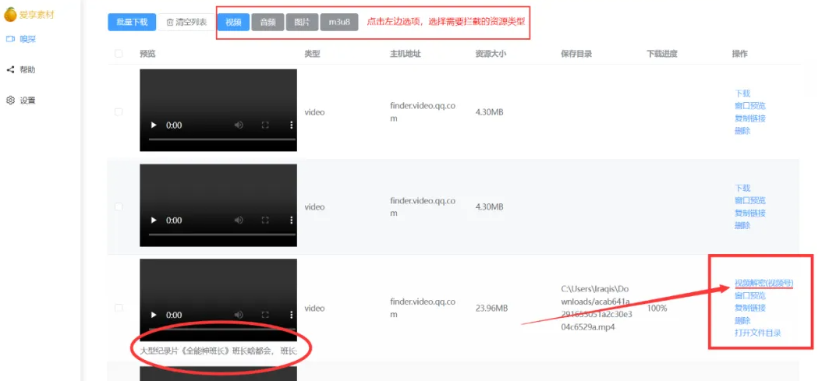This screenshot has height=381, width=822.
Task: Mute the second video preview
Action: [239, 220]
